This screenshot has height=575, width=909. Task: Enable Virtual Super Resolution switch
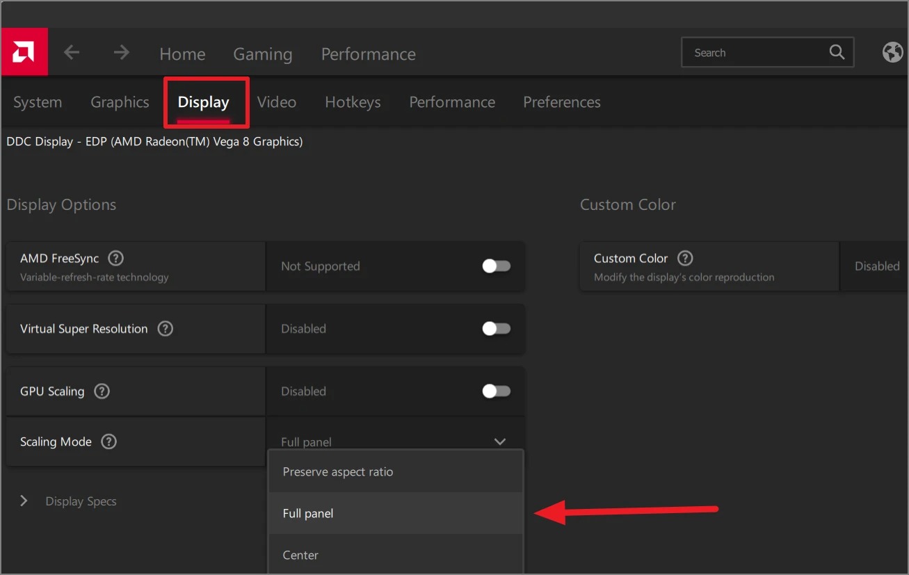click(x=497, y=329)
